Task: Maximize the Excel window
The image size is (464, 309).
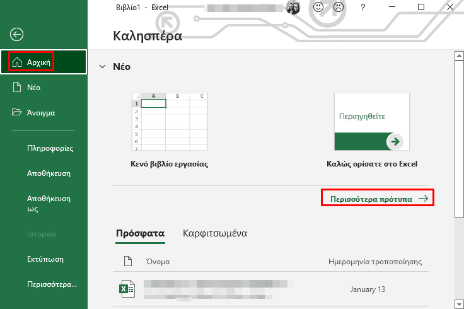Action: pos(421,7)
